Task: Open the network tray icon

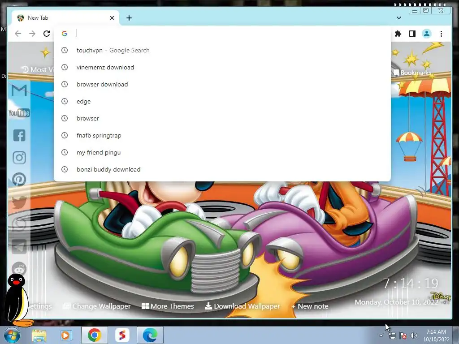Action: click(x=392, y=336)
